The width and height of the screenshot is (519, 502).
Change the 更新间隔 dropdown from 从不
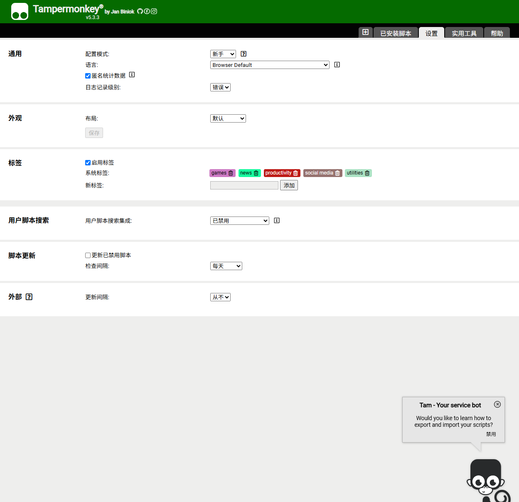(x=220, y=297)
